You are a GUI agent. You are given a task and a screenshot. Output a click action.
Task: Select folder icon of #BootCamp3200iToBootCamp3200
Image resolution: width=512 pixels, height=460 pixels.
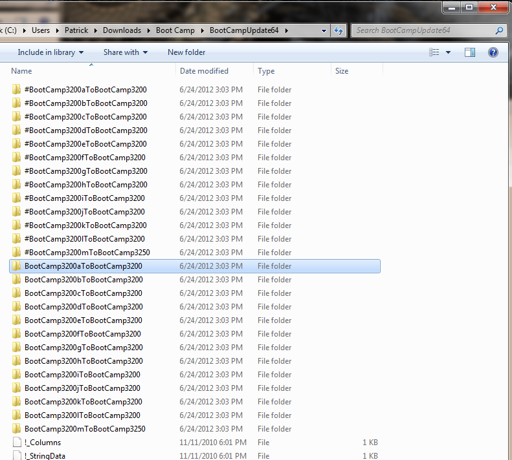(16, 198)
